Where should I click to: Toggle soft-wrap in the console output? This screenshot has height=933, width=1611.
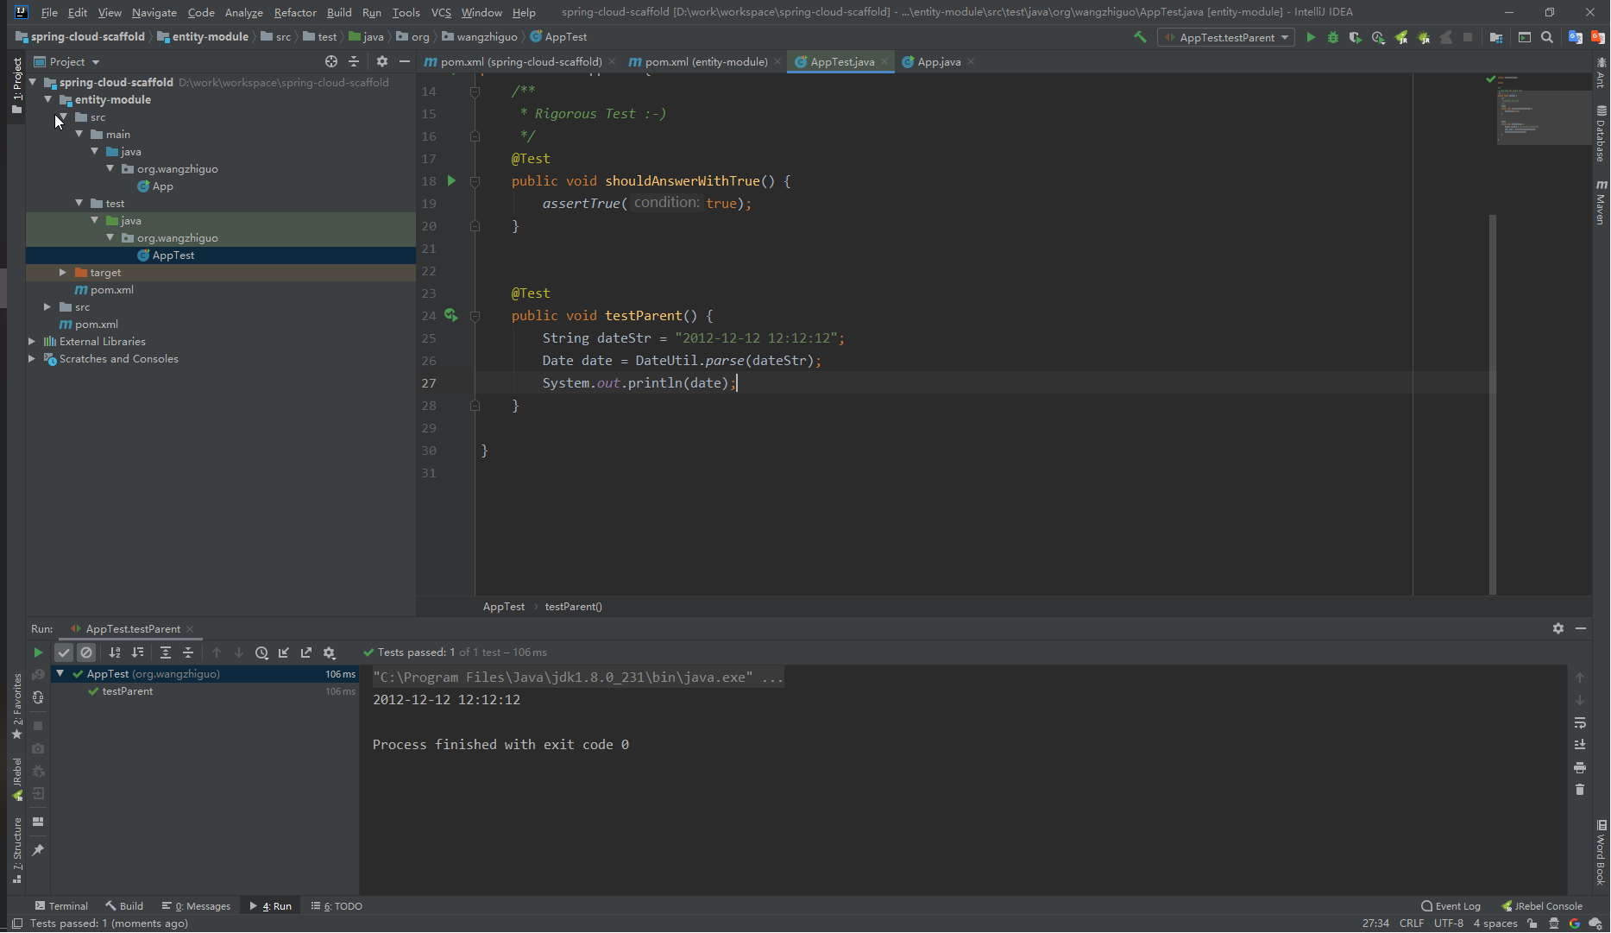1580,722
